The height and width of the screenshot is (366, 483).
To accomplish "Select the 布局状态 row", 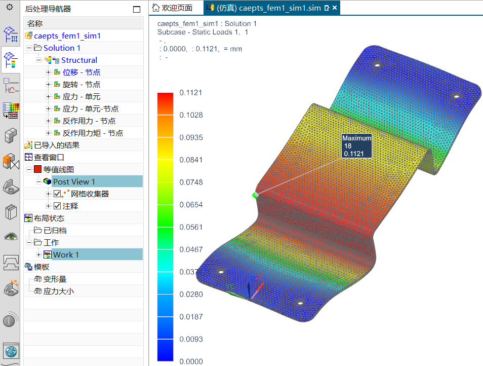I will click(x=84, y=218).
